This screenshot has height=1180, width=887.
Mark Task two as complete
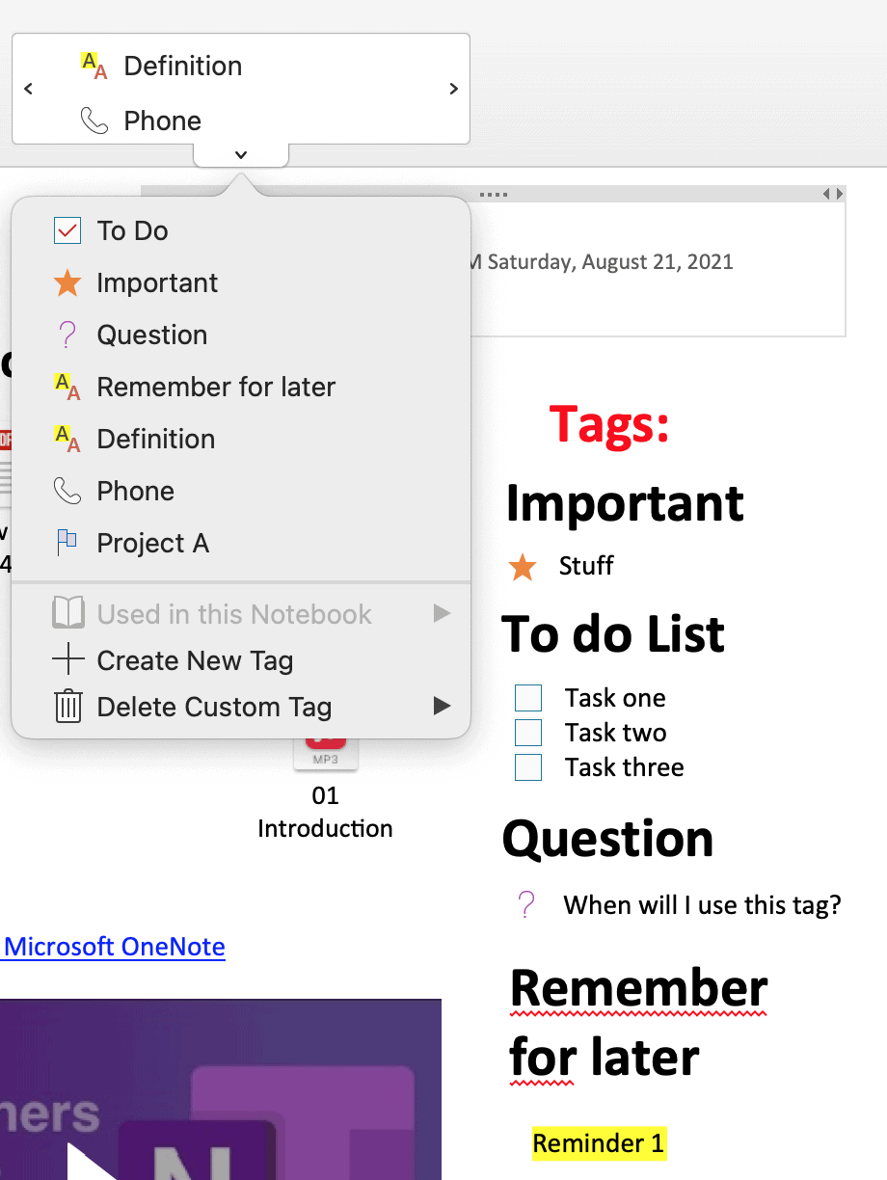528,733
